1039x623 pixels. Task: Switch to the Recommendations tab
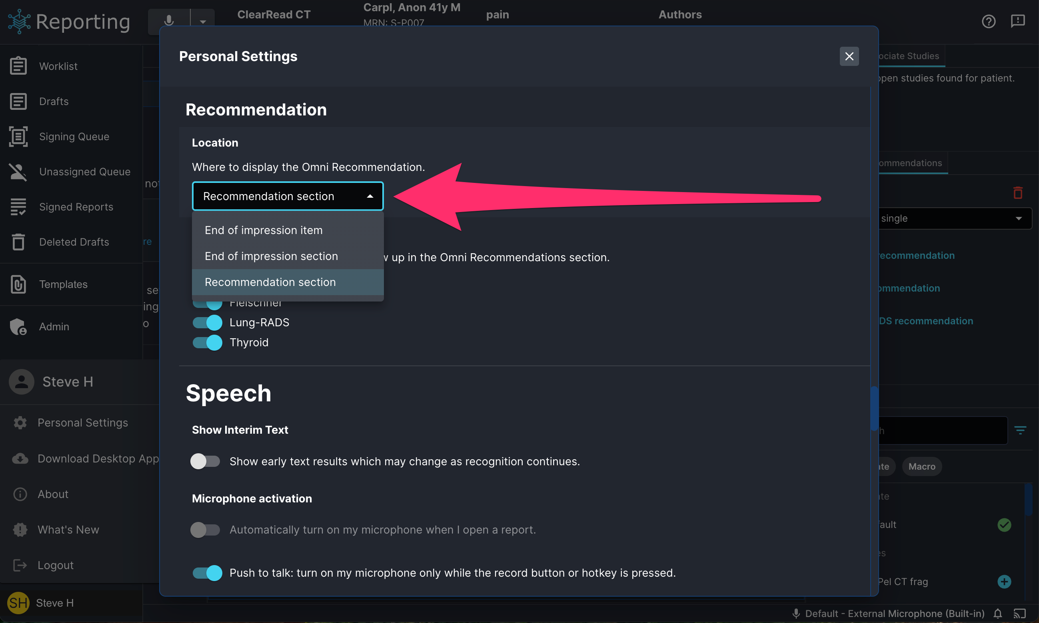(x=913, y=163)
